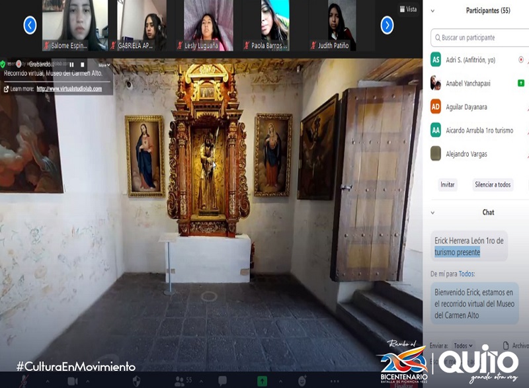
Task: Collapse the Chat panel
Action: point(432,212)
